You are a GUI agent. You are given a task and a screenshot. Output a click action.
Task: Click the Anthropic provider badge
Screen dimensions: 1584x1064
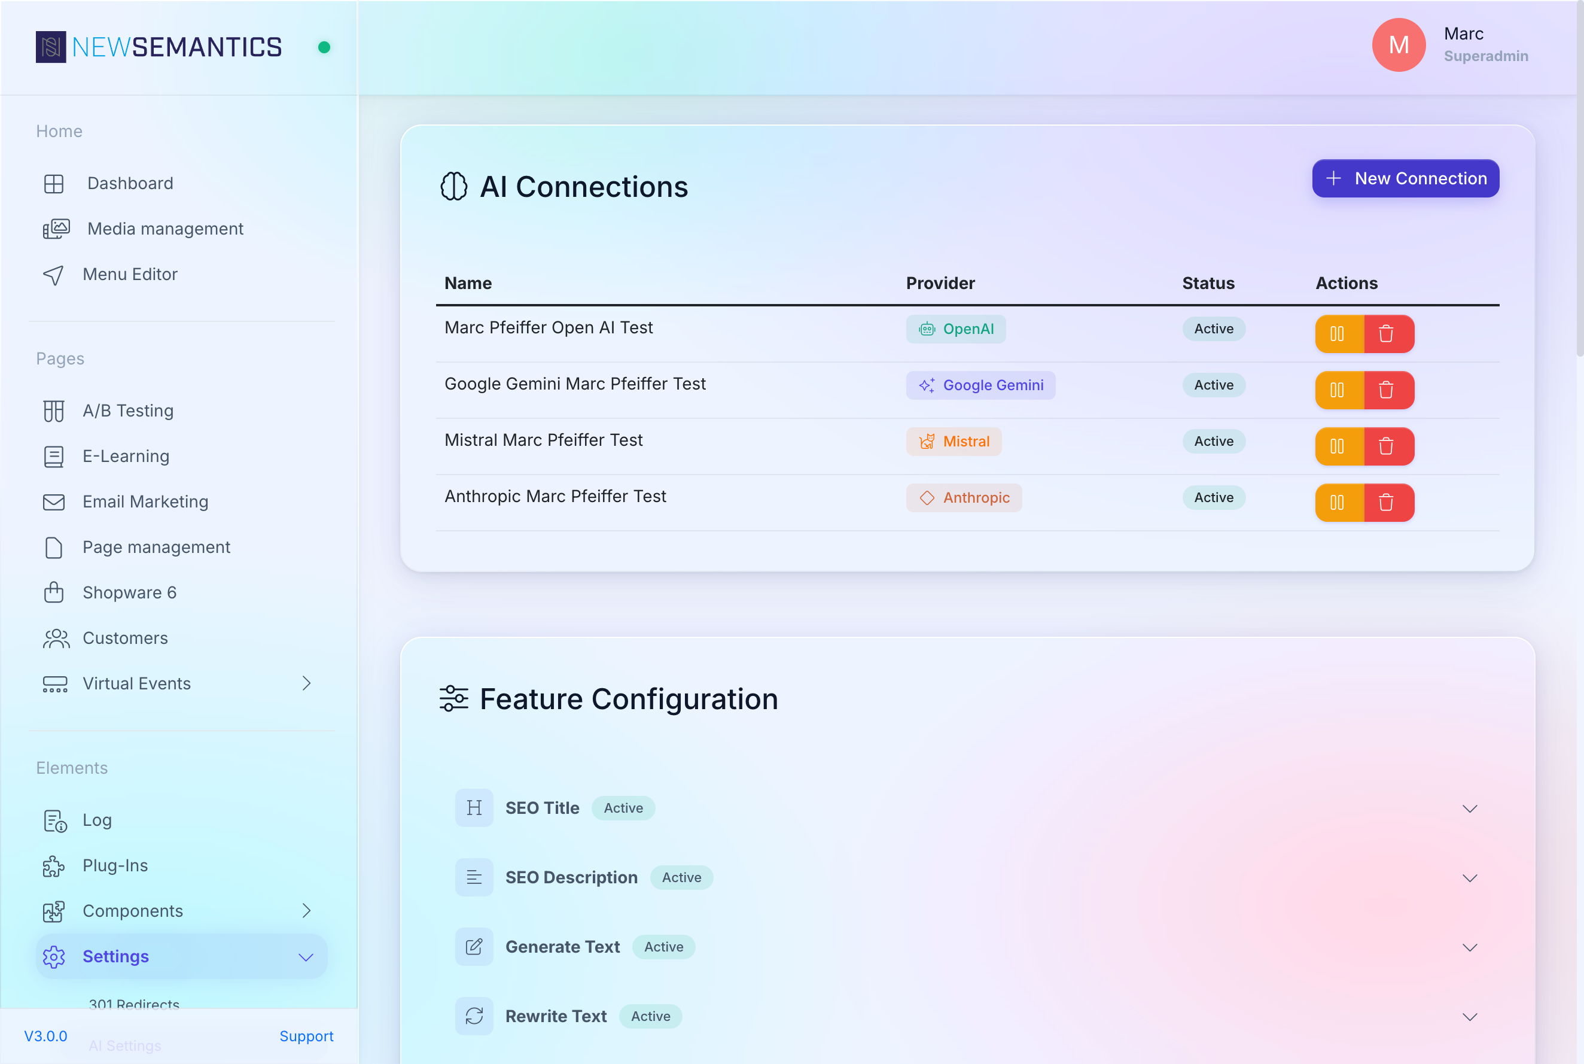point(963,498)
